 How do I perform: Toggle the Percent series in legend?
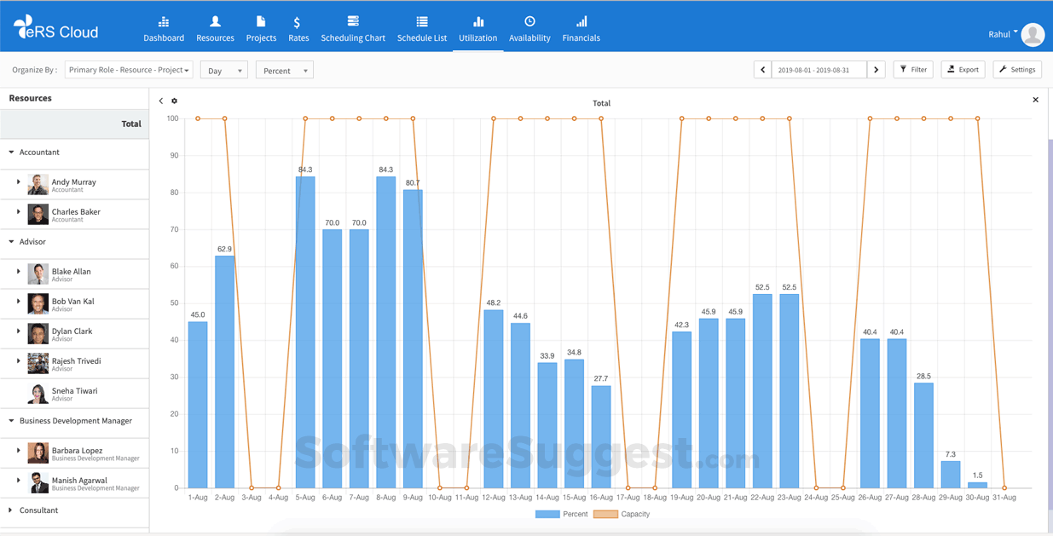click(x=562, y=514)
